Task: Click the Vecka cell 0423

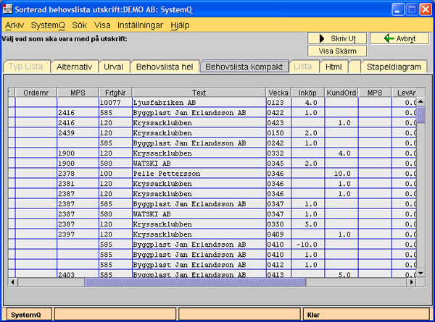Action: [x=278, y=123]
